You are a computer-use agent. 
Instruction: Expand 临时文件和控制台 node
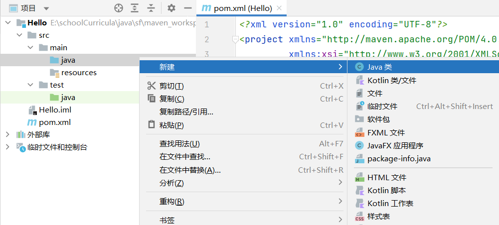click(8, 147)
